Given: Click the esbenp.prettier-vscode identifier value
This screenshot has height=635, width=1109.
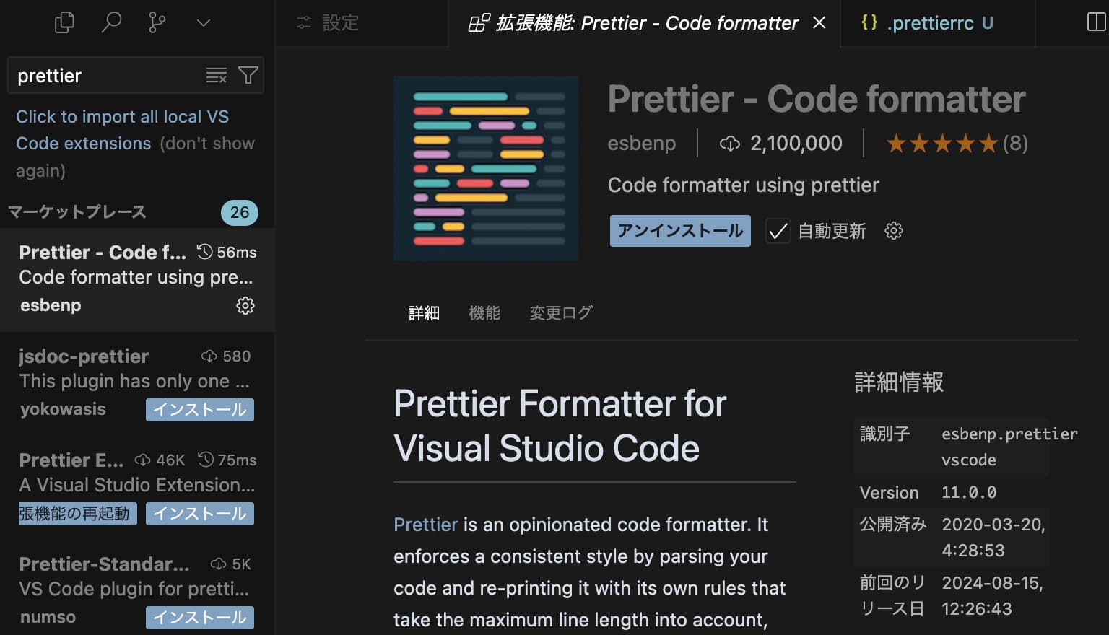Looking at the screenshot, I should coord(1009,447).
